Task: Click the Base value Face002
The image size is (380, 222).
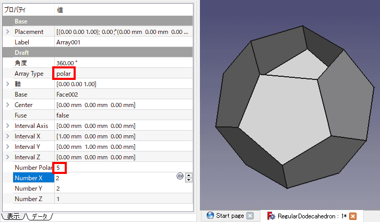Action: tap(67, 95)
